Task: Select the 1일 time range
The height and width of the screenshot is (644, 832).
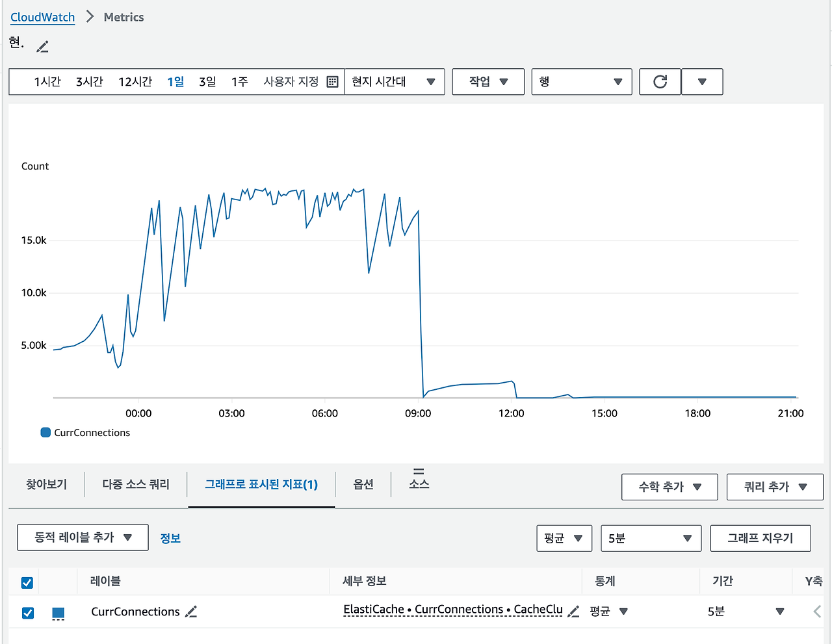Action: pyautogui.click(x=175, y=82)
